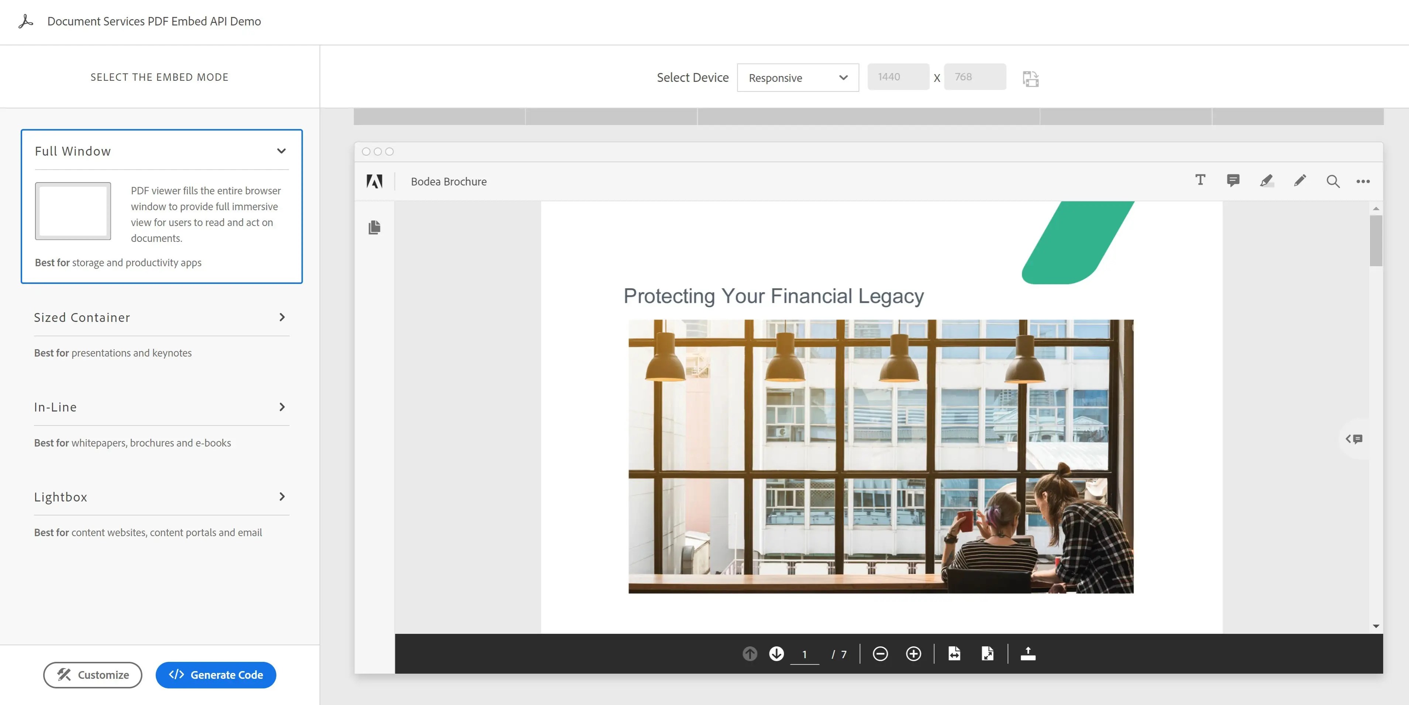
Task: Select the In-Line embed mode
Action: 161,407
